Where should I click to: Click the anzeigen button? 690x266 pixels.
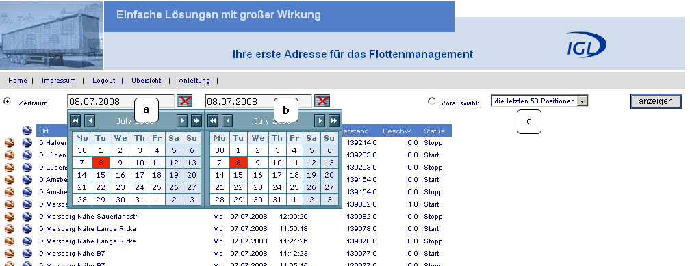(x=656, y=101)
